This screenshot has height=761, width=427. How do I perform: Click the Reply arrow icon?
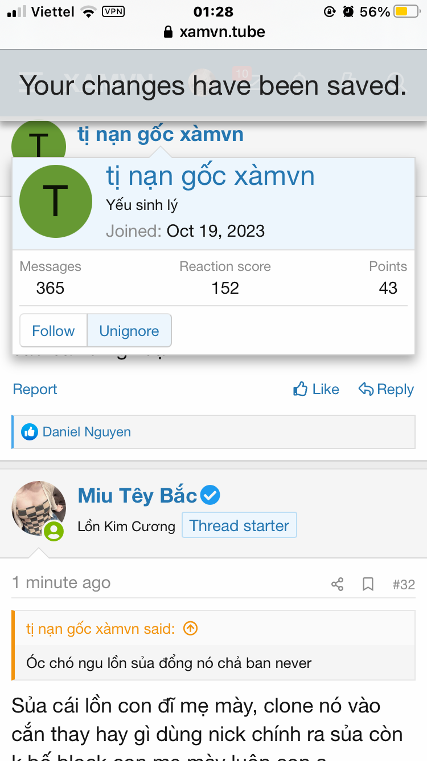pos(366,390)
